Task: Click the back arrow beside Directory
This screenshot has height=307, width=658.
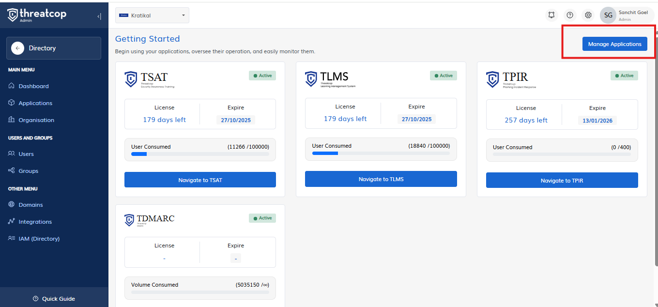Action: (17, 48)
